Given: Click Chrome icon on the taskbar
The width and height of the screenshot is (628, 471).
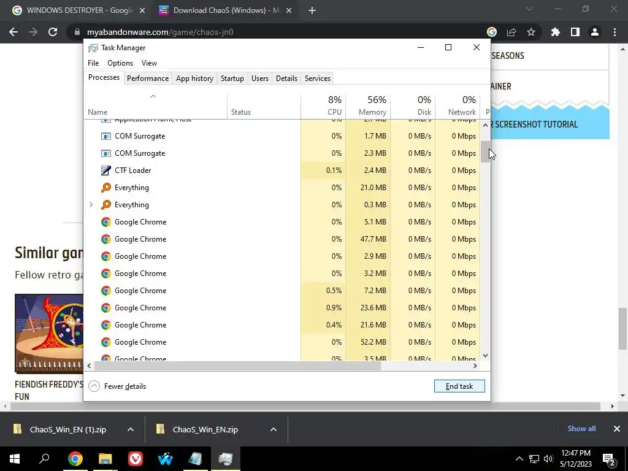Looking at the screenshot, I should click(x=75, y=459).
